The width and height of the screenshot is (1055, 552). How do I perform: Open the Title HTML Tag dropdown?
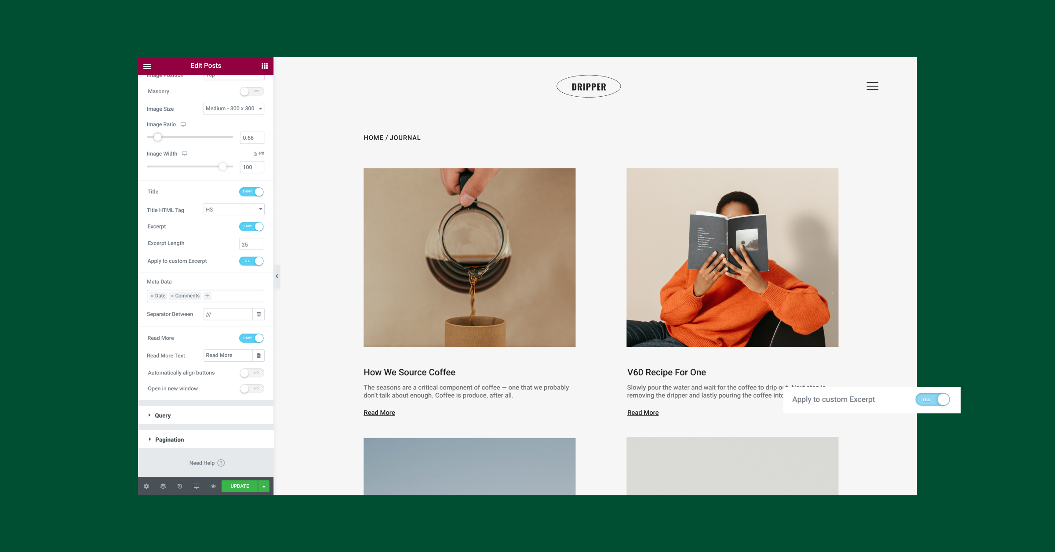click(x=234, y=209)
